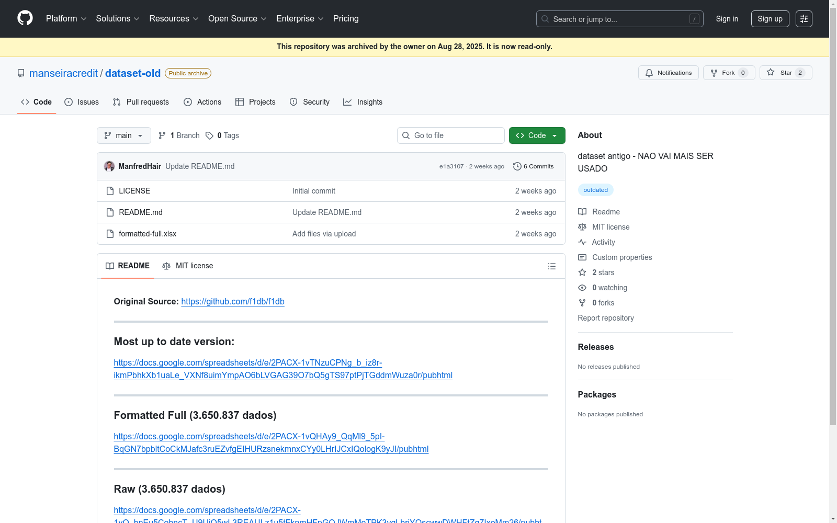
Task: Click the ManfredHair avatar image
Action: point(109,166)
